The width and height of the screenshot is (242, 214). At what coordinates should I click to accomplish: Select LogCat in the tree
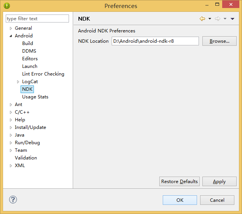(x=30, y=82)
